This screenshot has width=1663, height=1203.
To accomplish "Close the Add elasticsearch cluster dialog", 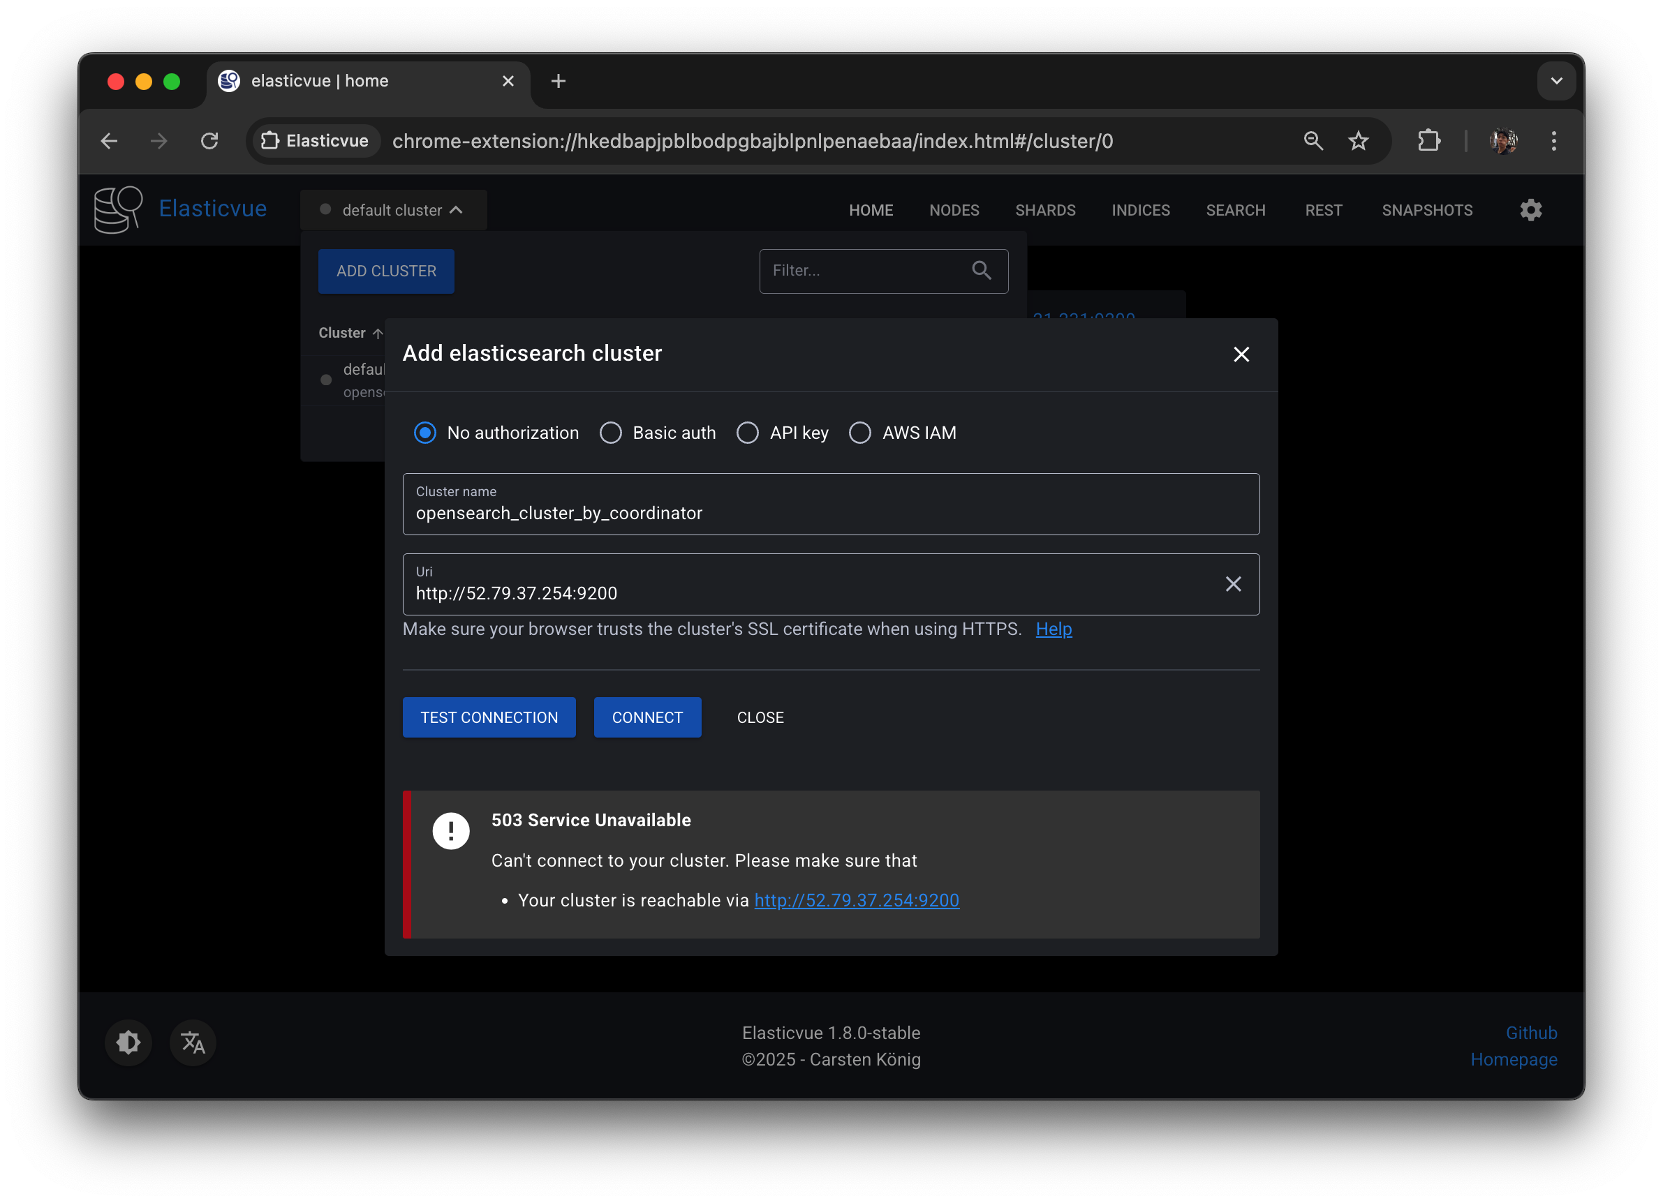I will click(1241, 354).
